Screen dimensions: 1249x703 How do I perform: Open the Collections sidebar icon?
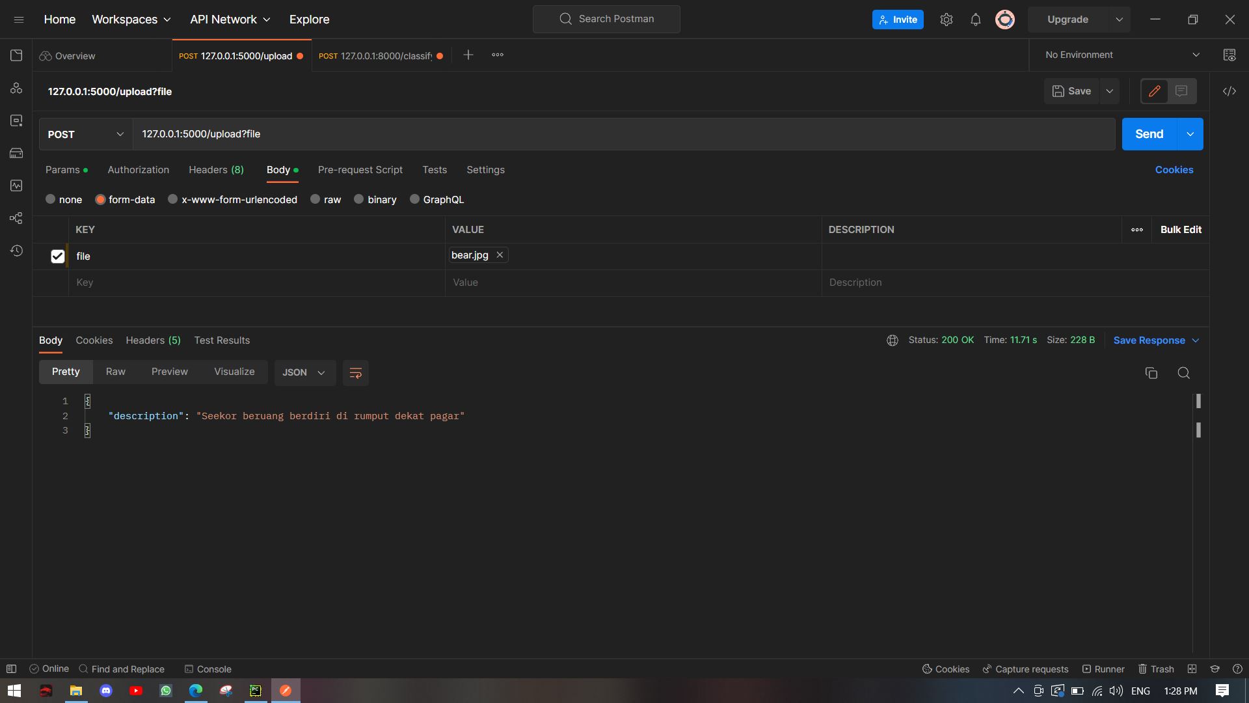click(16, 55)
